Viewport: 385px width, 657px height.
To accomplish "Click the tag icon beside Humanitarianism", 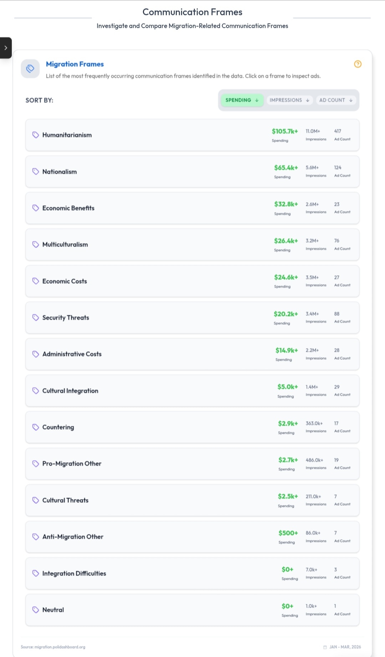I will point(36,135).
